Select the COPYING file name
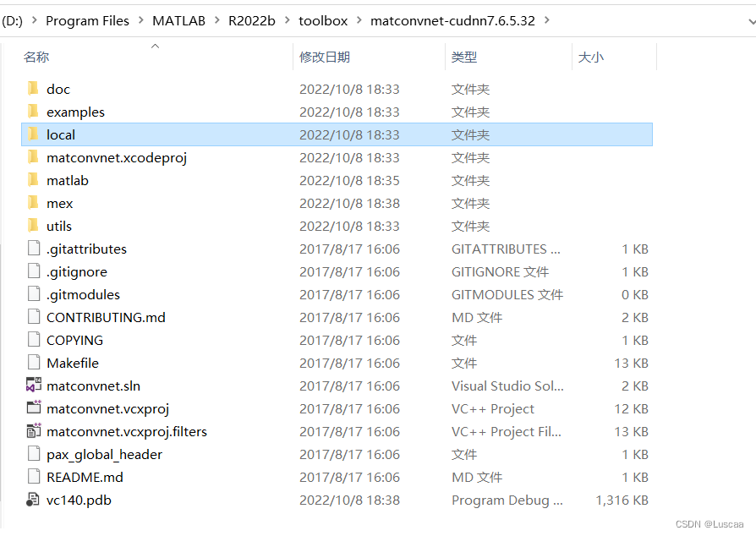756x536 pixels. 74,341
